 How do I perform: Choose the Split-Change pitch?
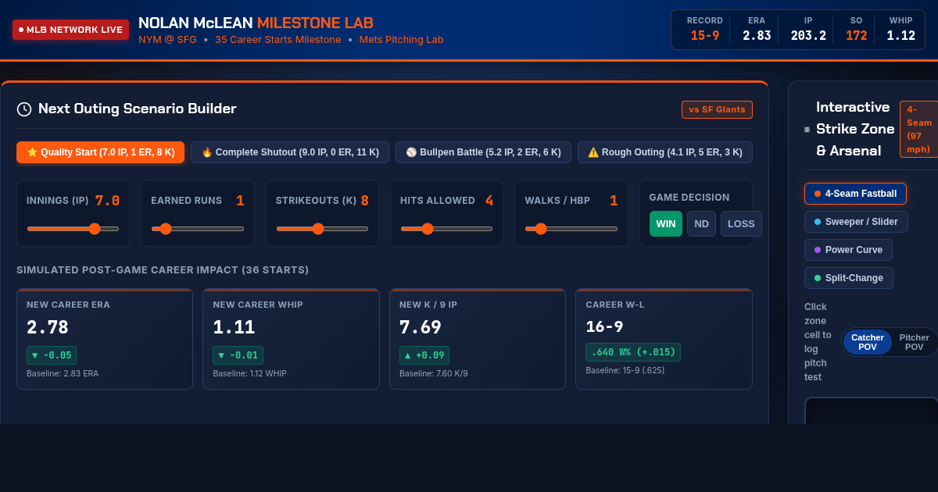tap(849, 278)
